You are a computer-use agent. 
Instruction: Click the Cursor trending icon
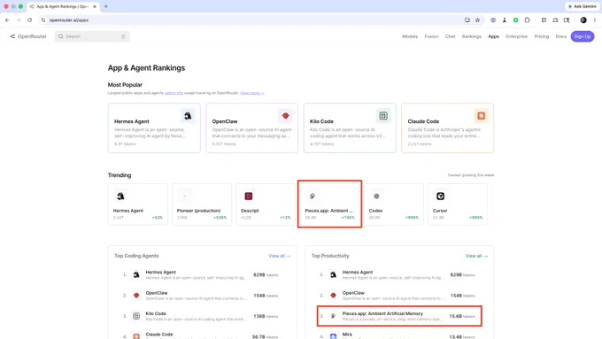tap(440, 196)
